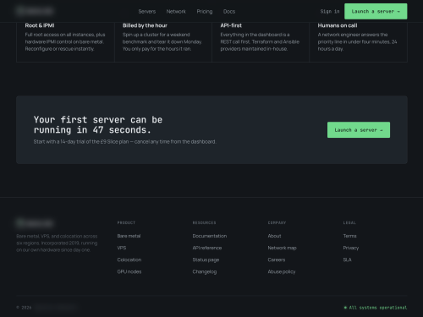Click the Billed by the hour heading

[145, 25]
